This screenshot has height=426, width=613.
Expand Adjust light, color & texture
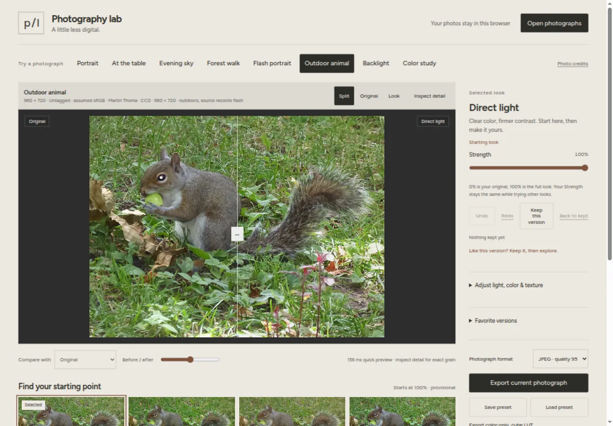click(506, 285)
